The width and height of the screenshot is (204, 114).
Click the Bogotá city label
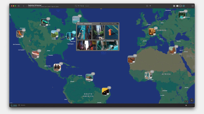pos(72,81)
